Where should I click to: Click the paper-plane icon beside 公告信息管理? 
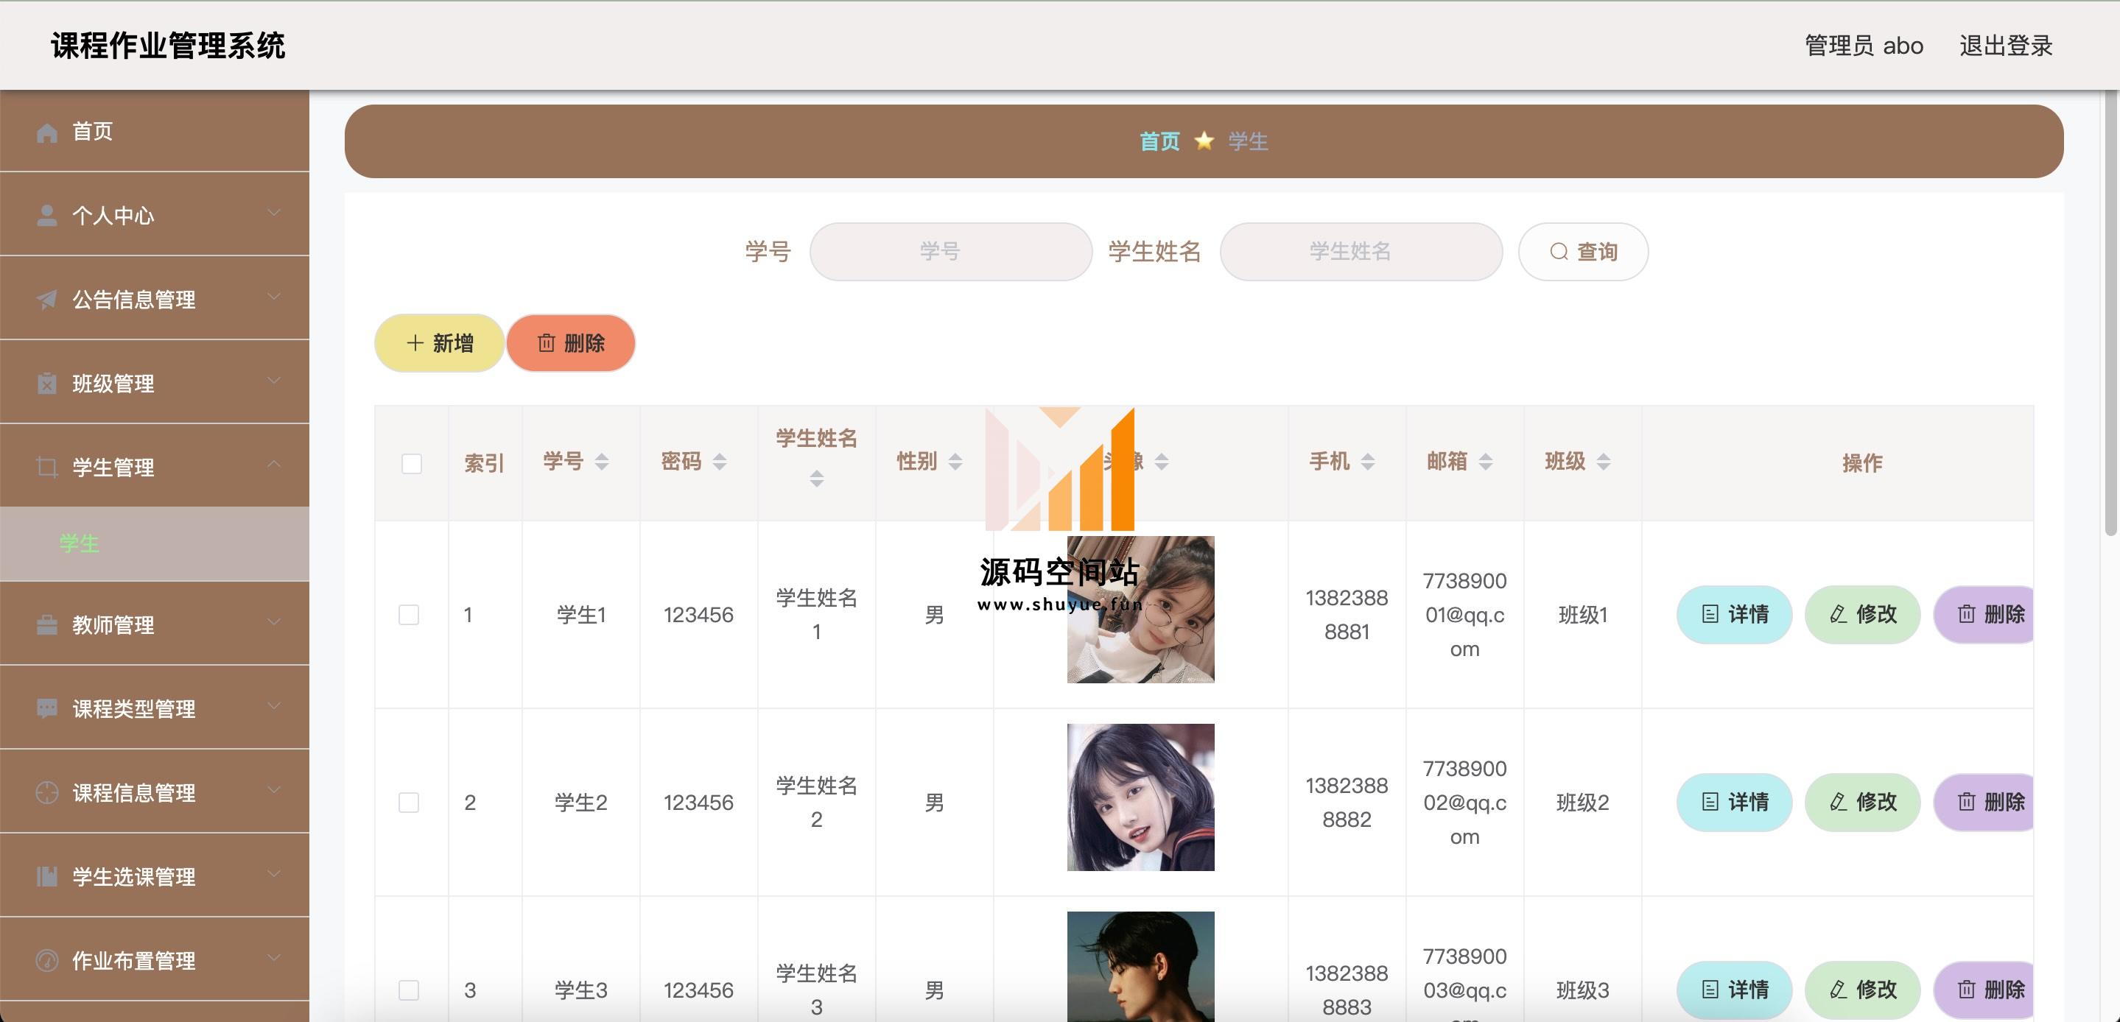coord(47,300)
